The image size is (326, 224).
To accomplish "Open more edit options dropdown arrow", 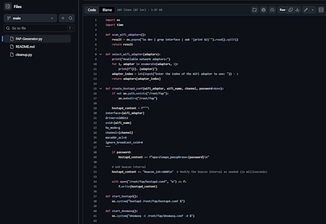I will point(313,10).
